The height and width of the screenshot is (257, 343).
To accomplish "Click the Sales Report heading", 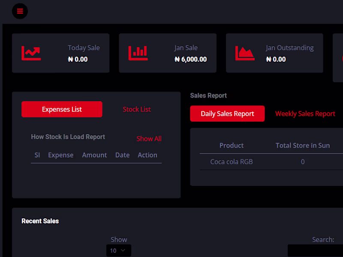I will [208, 96].
